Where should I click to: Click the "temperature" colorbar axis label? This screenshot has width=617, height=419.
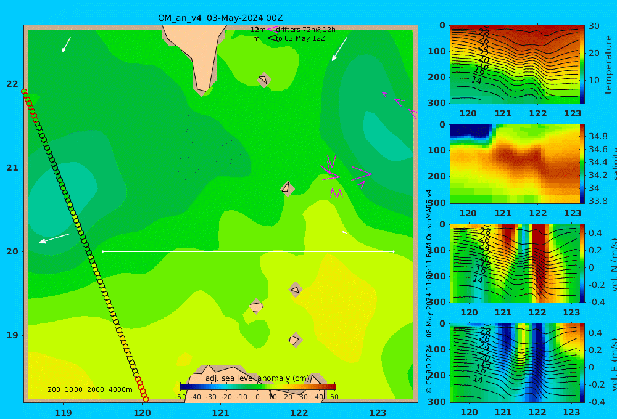point(609,65)
